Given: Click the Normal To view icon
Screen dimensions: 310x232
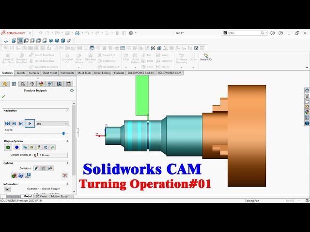Looking at the screenshot, I should (6, 41).
